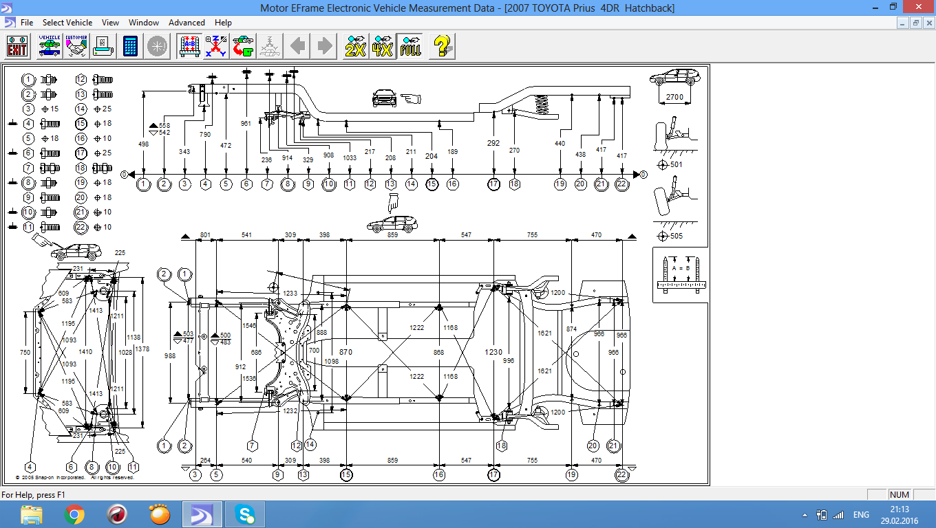The height and width of the screenshot is (528, 936).
Task: Open File Explorer from the taskbar
Action: pyautogui.click(x=32, y=514)
